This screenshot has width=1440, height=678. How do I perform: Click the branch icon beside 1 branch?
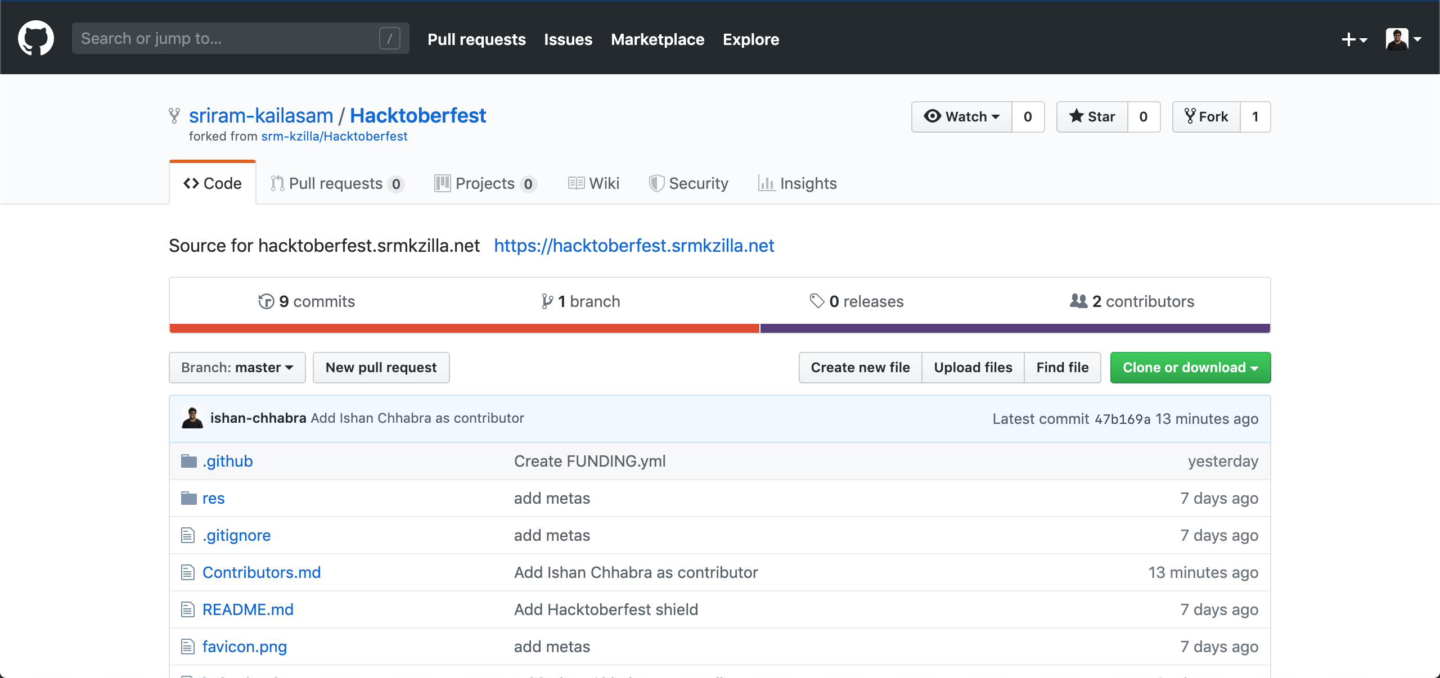pyautogui.click(x=547, y=301)
